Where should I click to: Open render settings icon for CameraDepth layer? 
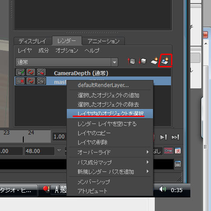coord(41,72)
